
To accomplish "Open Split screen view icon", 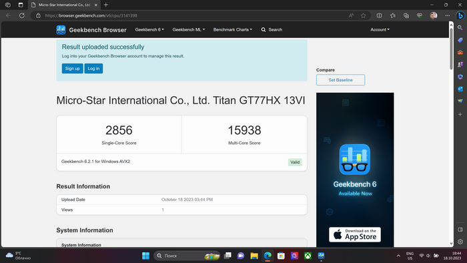I will pos(379,15).
